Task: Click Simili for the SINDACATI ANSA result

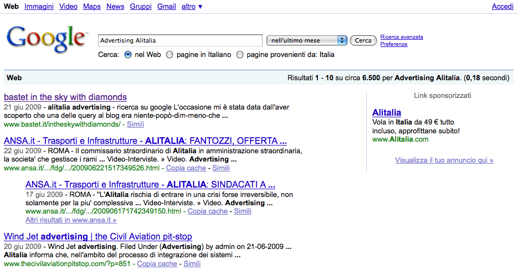Action: [x=243, y=211]
